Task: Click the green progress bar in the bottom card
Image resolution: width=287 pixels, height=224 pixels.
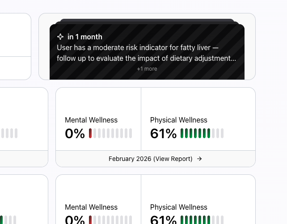Action: click(x=195, y=220)
